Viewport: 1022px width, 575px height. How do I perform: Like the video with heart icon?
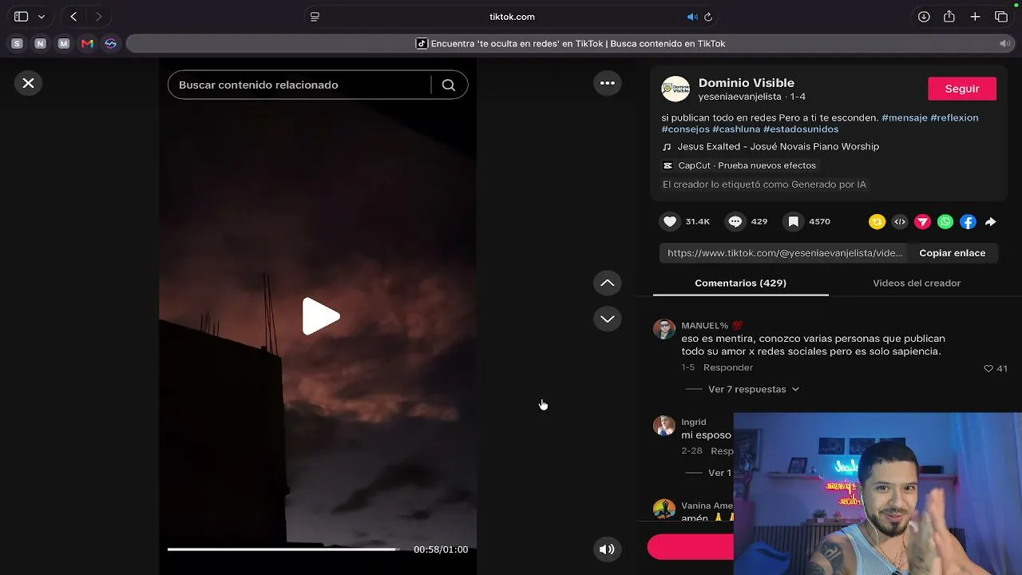(x=670, y=221)
